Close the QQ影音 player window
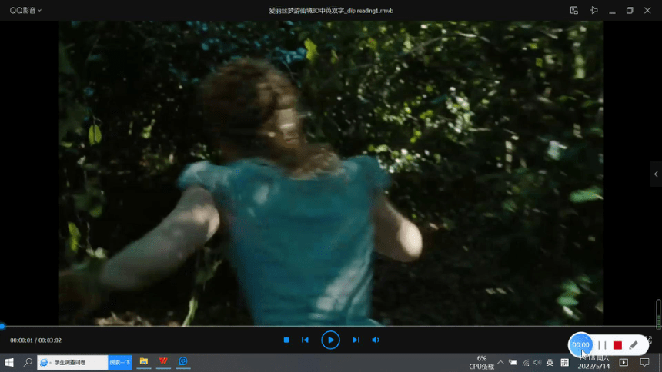The width and height of the screenshot is (662, 372). pos(647,10)
